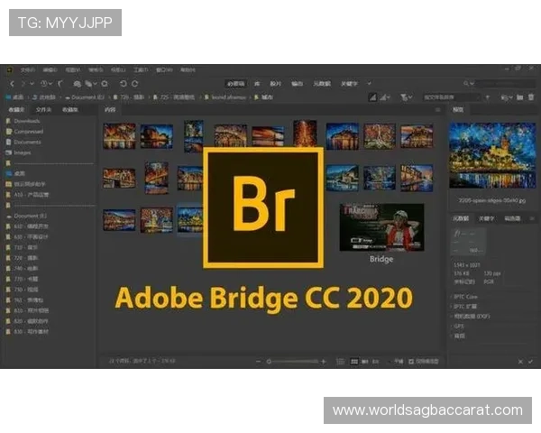The width and height of the screenshot is (541, 433).
Task: Select the Compressed folder in favorites
Action: pos(28,131)
